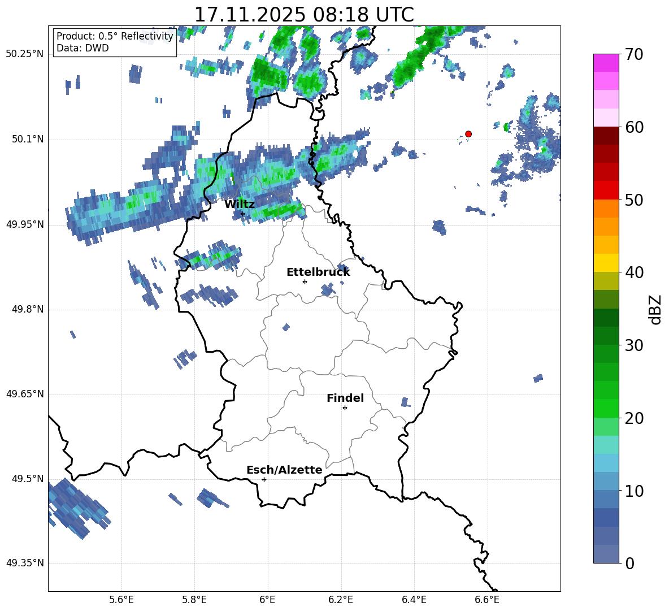Image resolution: width=669 pixels, height=611 pixels.
Task: Select the Findel city label
Action: point(345,398)
